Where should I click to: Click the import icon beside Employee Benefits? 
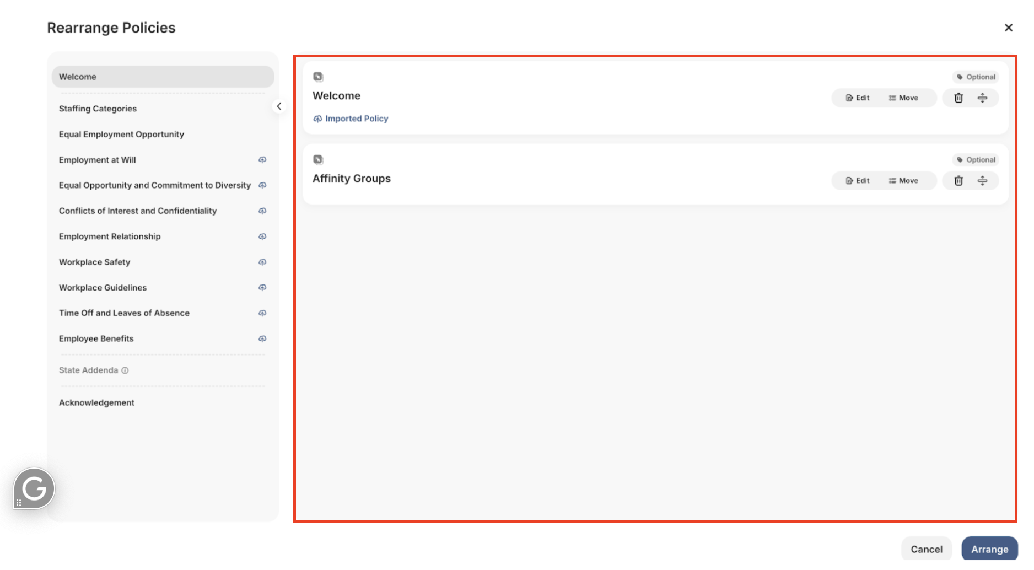pos(262,338)
